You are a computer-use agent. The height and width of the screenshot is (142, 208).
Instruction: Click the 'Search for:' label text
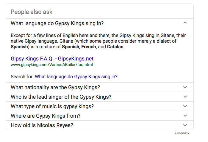click(22, 76)
